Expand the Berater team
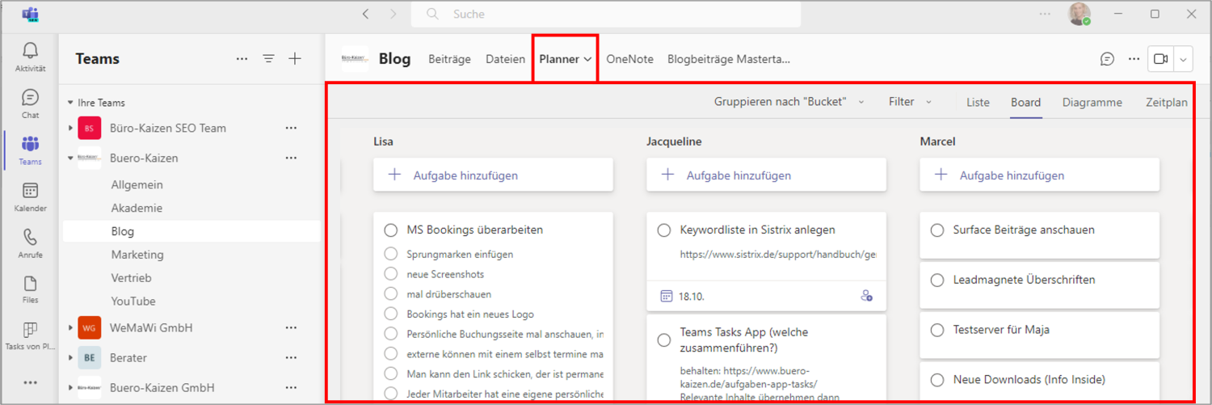 [x=71, y=357]
